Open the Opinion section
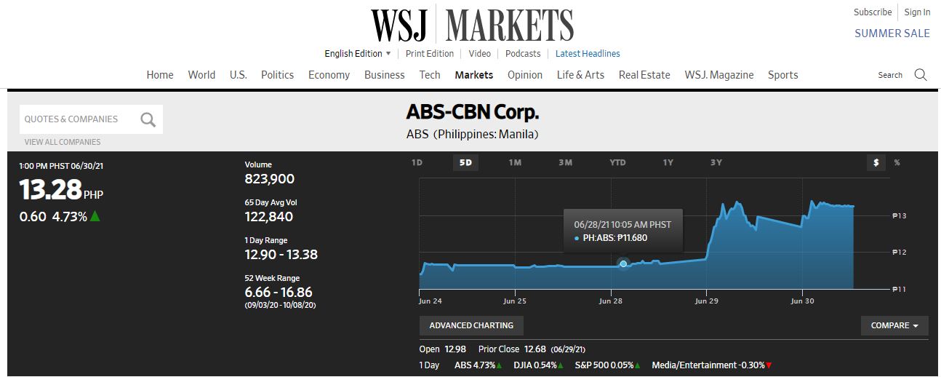This screenshot has width=941, height=377. pyautogui.click(x=525, y=75)
